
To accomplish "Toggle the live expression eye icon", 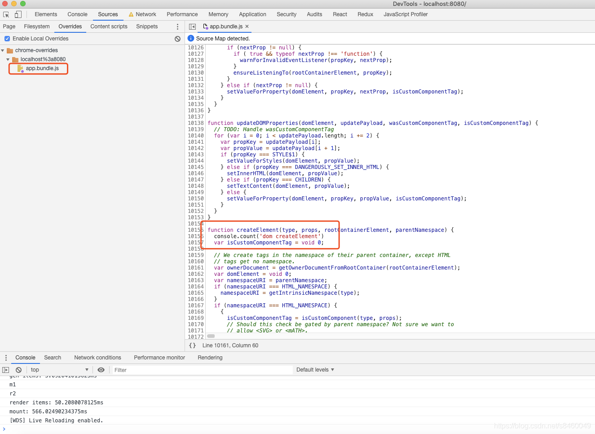I will coord(101,370).
